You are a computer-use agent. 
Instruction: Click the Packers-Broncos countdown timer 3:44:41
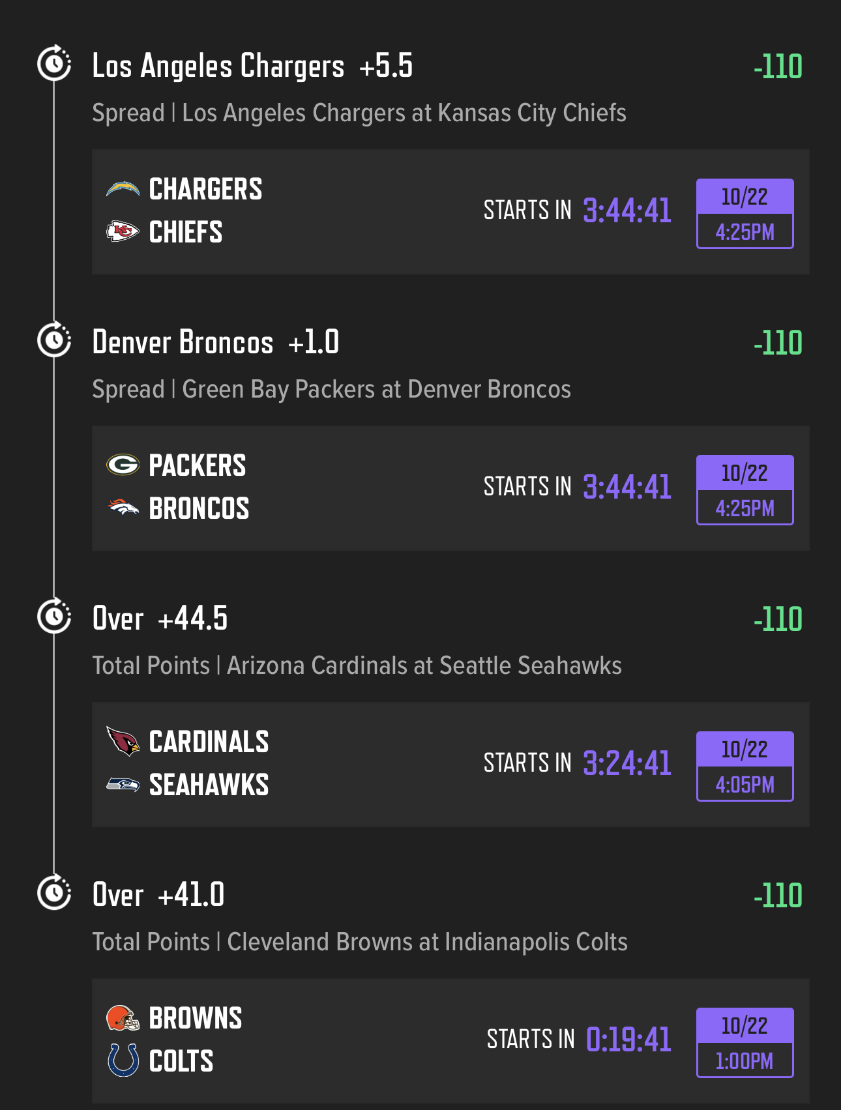pyautogui.click(x=627, y=487)
